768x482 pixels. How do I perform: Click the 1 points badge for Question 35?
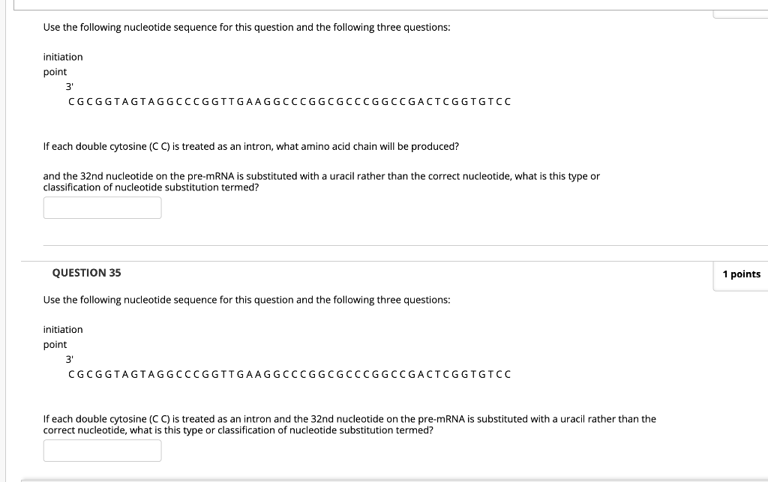coord(741,274)
